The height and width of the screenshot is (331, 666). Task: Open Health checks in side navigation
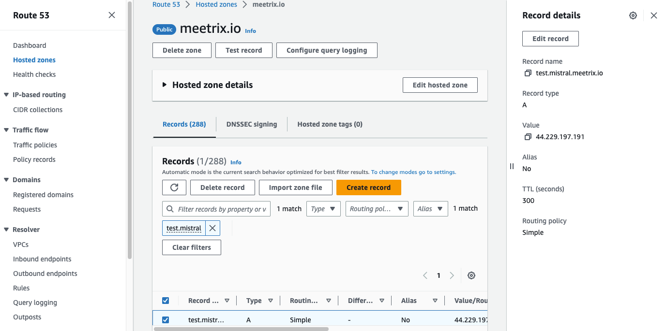click(34, 74)
